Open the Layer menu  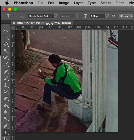pyautogui.click(x=78, y=3)
